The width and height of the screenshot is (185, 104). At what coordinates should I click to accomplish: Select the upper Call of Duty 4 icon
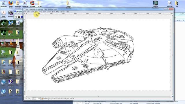coord(3,24)
